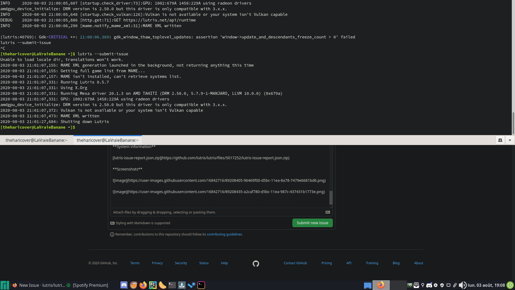Image resolution: width=515 pixels, height=290 pixels.
Task: Open the terminal tab list dropdown
Action: (x=510, y=140)
